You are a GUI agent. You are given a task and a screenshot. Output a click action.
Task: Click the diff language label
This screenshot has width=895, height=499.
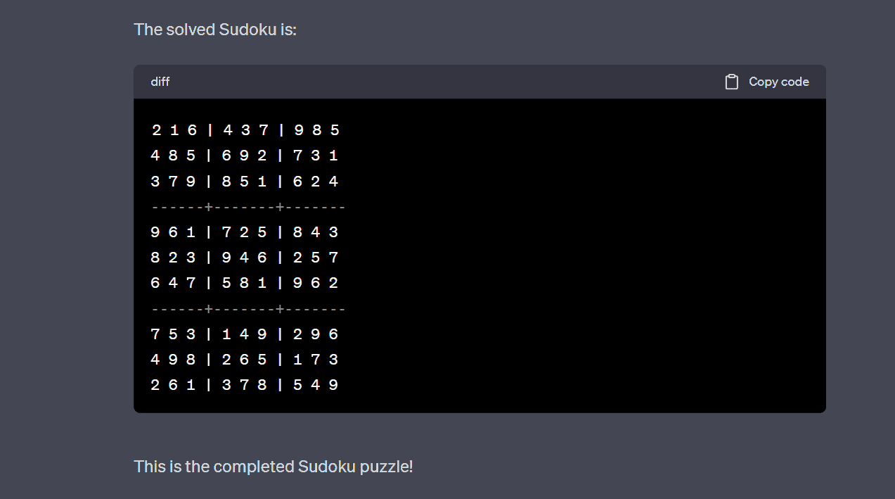(x=160, y=82)
